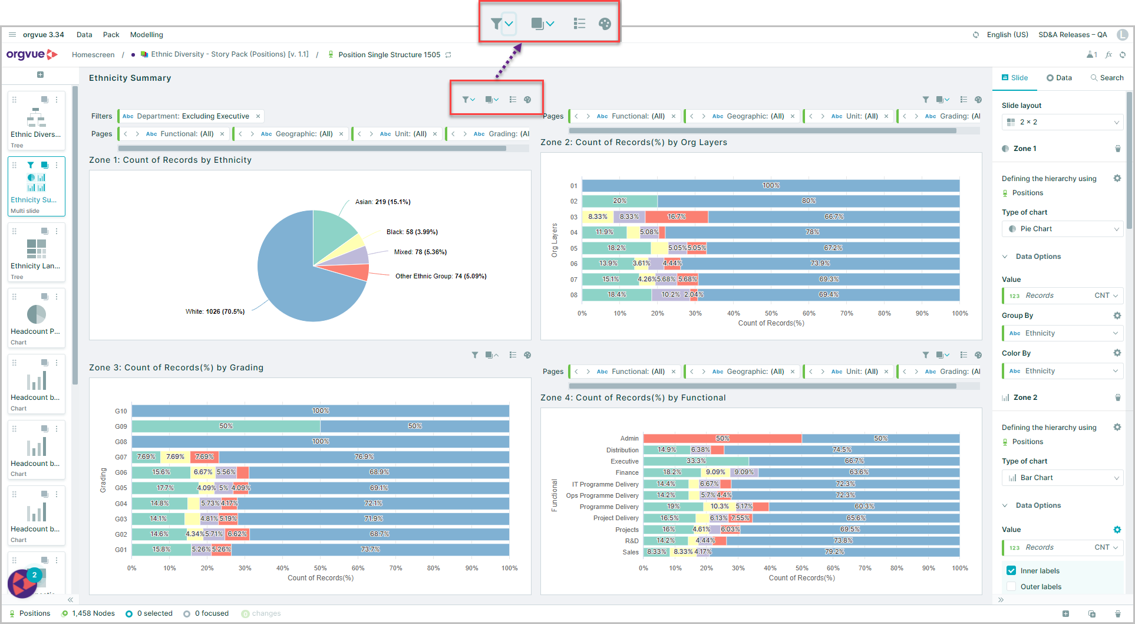The height and width of the screenshot is (624, 1135).
Task: Open the fx expression icon
Action: tap(1108, 55)
